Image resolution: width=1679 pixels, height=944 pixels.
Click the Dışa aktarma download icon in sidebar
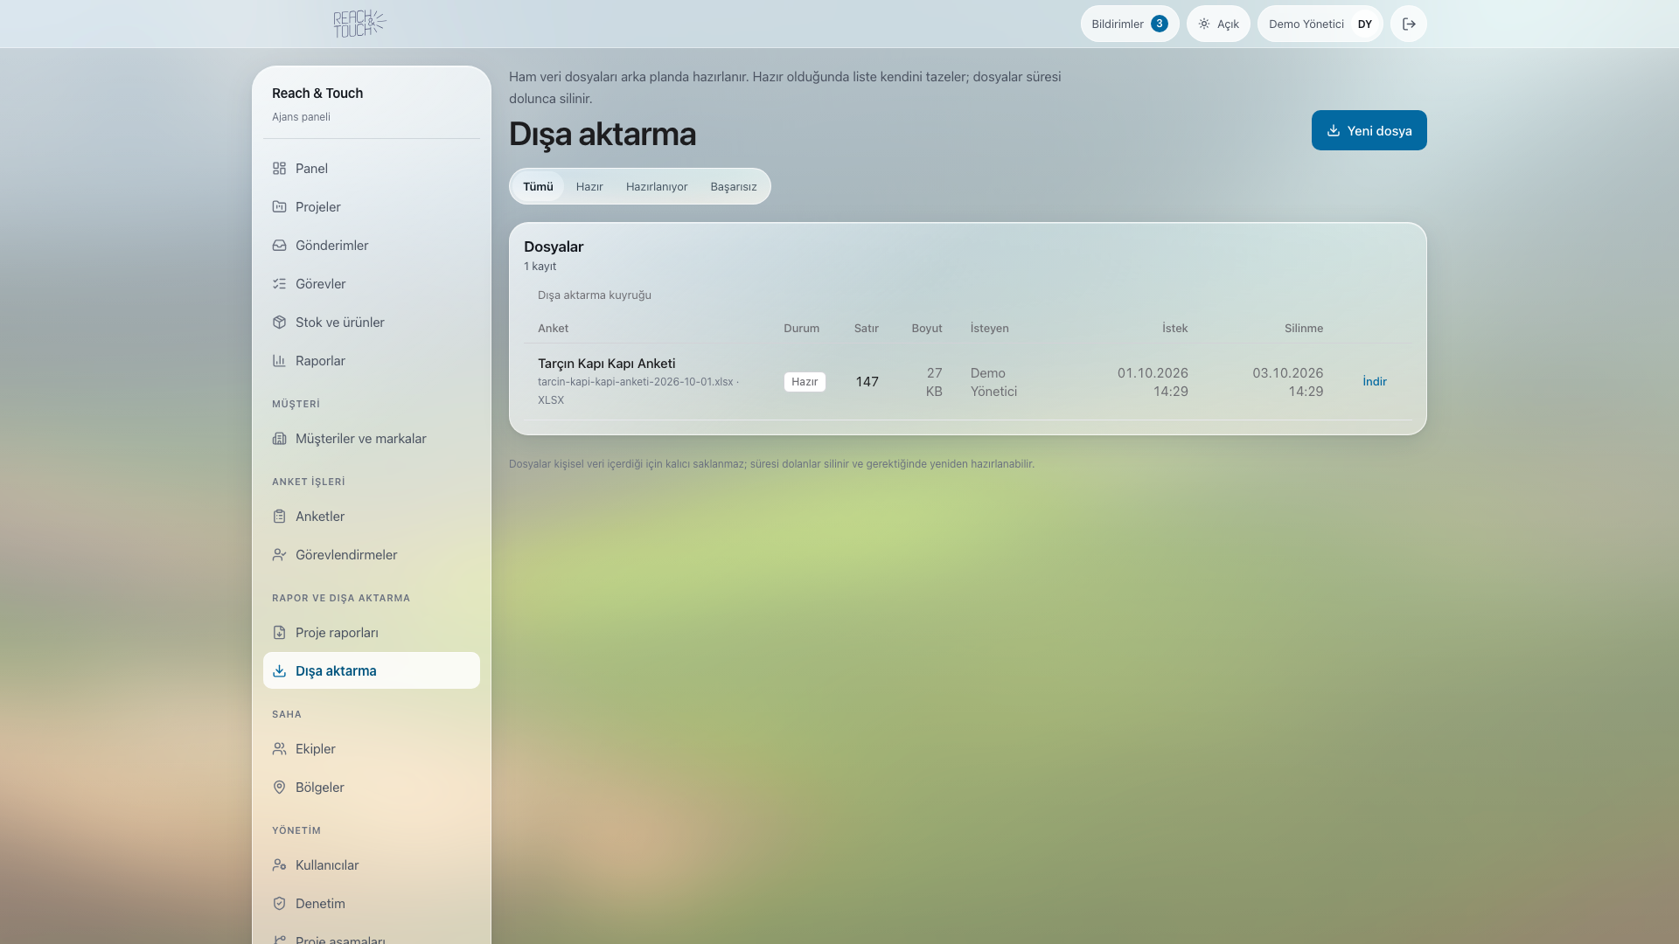point(279,670)
